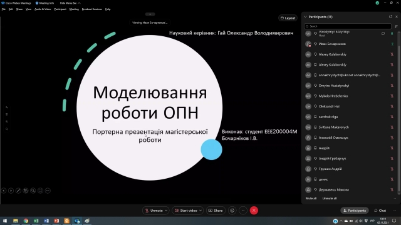The height and width of the screenshot is (225, 401).
Task: Click the green microphone for Иван Бочарников
Action: 392,44
